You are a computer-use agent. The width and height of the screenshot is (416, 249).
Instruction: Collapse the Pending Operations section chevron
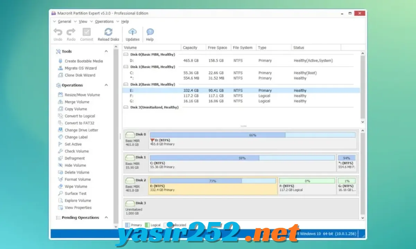click(106, 218)
